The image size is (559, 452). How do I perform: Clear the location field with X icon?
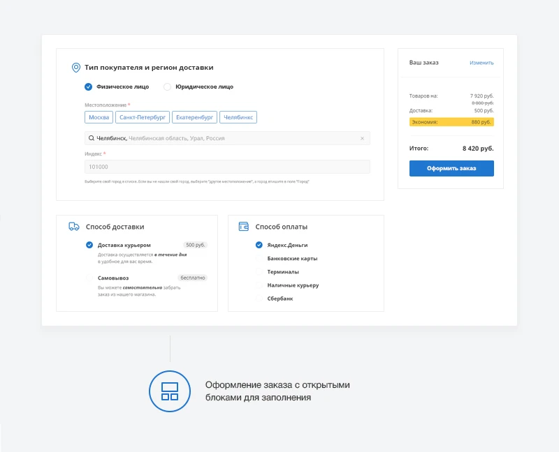pyautogui.click(x=362, y=138)
